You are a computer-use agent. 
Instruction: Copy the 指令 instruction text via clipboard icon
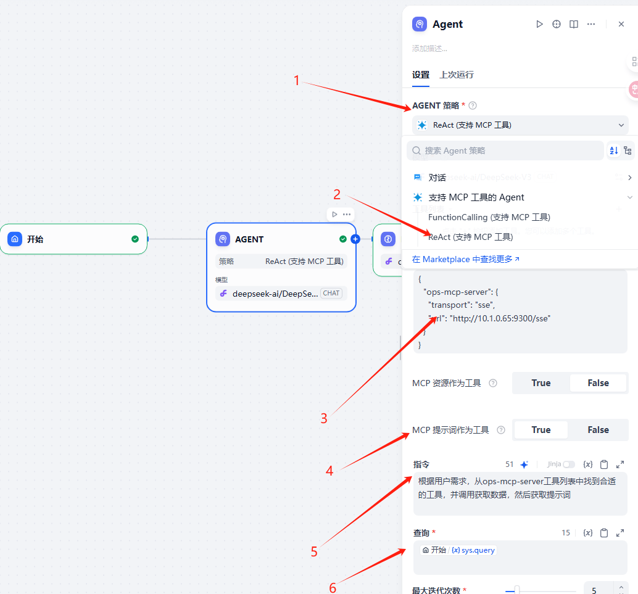604,464
